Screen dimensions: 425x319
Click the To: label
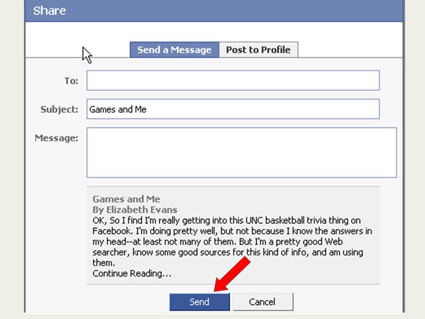click(71, 81)
